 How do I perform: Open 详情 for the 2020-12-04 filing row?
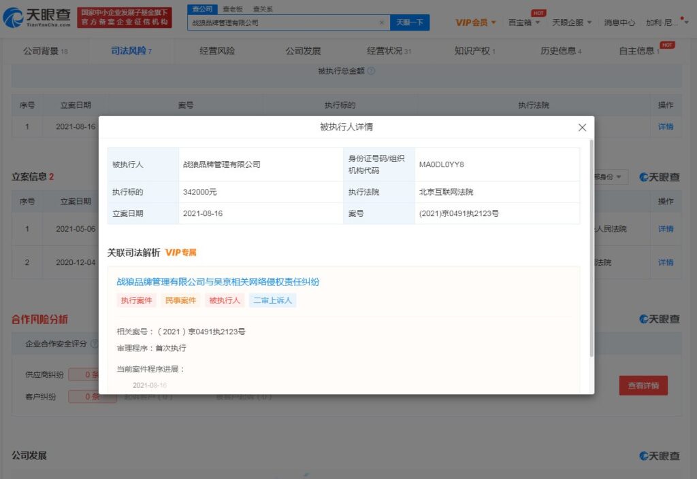666,262
